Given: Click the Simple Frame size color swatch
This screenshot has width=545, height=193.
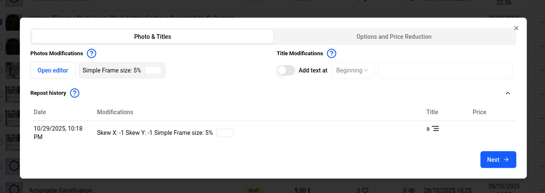Looking at the screenshot, I should pos(153,70).
